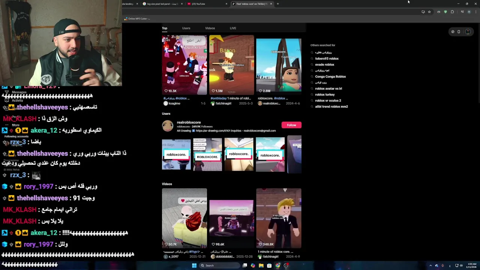Click the green shield extension icon
Screen dimensions: 480x270
(x=445, y=12)
